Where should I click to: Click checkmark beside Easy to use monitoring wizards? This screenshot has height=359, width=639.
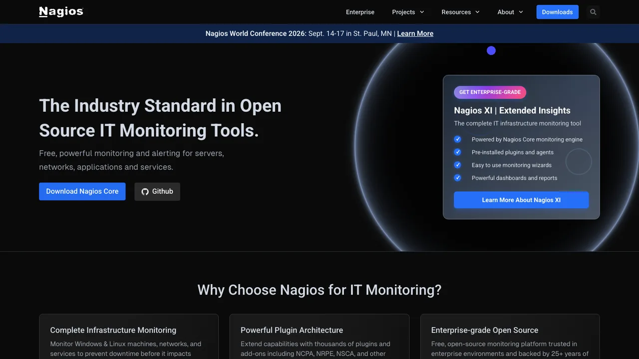click(x=457, y=165)
